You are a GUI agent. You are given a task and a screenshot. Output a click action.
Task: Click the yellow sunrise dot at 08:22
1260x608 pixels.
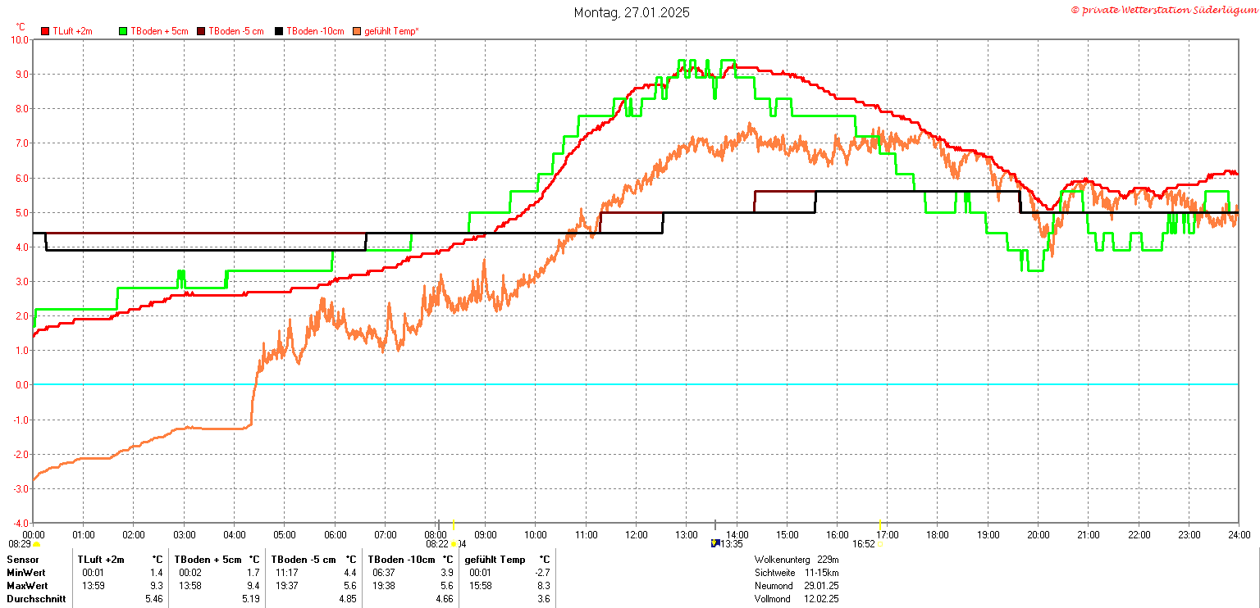coord(454,544)
